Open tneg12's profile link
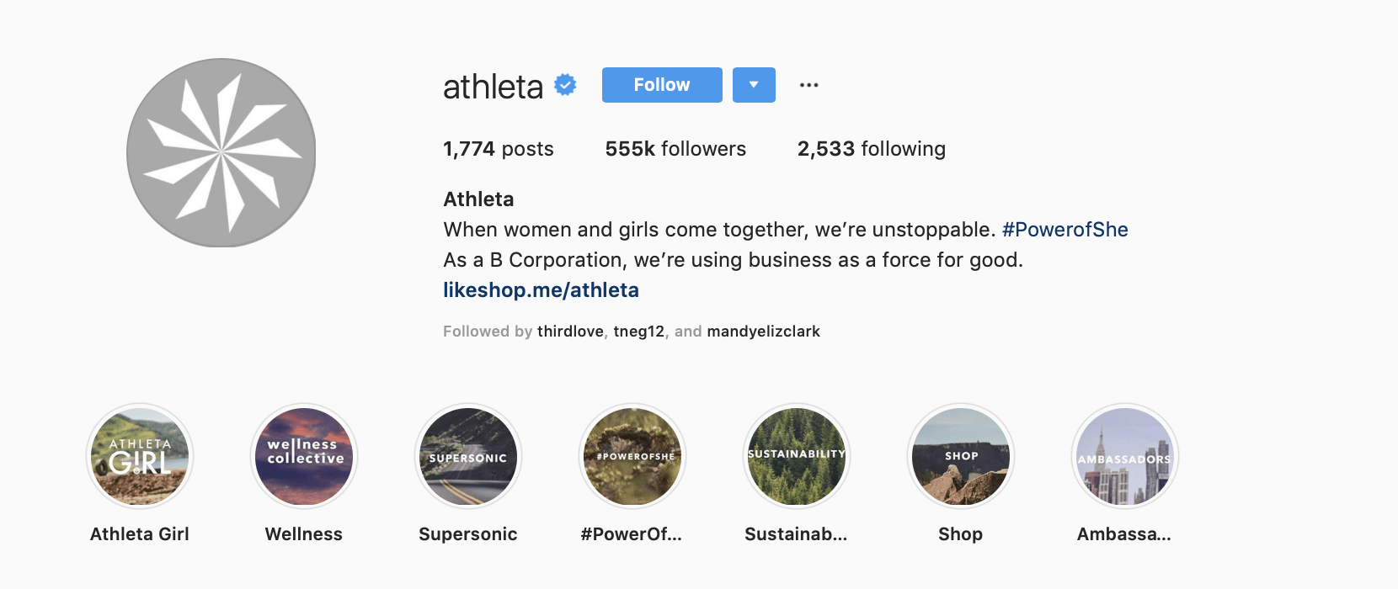1398x589 pixels. pyautogui.click(x=638, y=332)
